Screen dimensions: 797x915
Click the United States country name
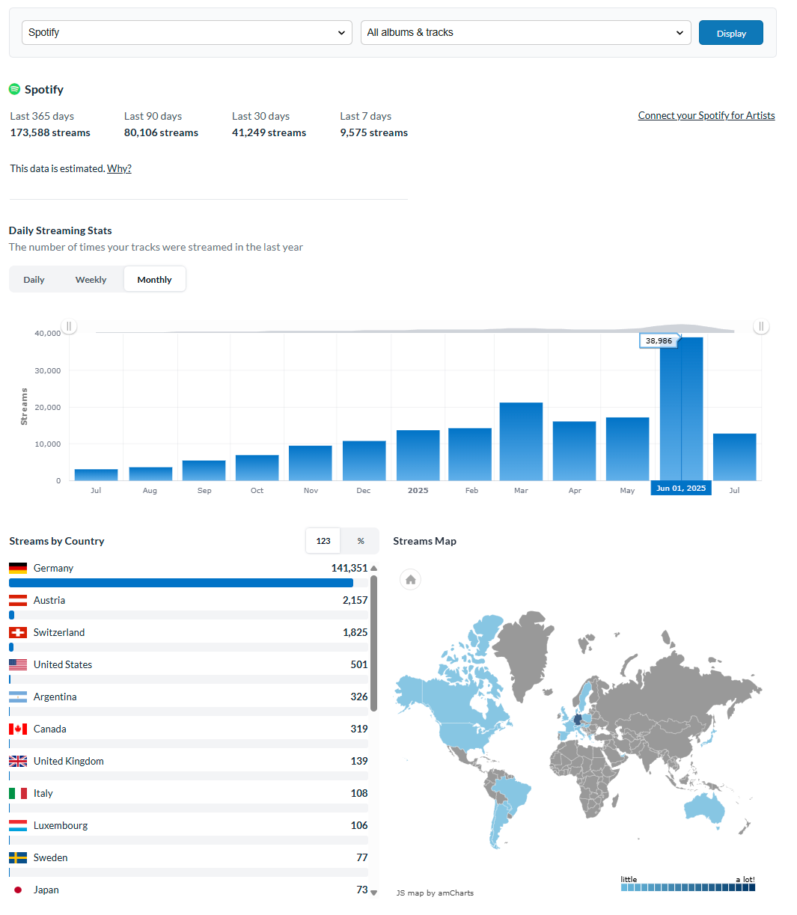coord(63,664)
